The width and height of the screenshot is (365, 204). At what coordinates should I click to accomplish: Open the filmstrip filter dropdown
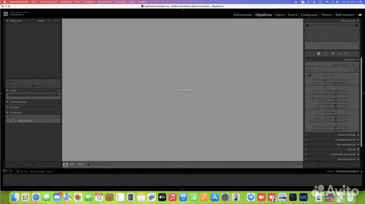click(x=347, y=172)
